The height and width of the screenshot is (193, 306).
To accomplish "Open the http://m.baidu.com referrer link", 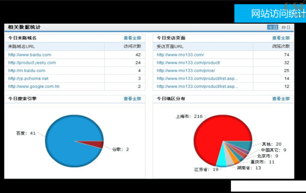I will tap(27, 71).
